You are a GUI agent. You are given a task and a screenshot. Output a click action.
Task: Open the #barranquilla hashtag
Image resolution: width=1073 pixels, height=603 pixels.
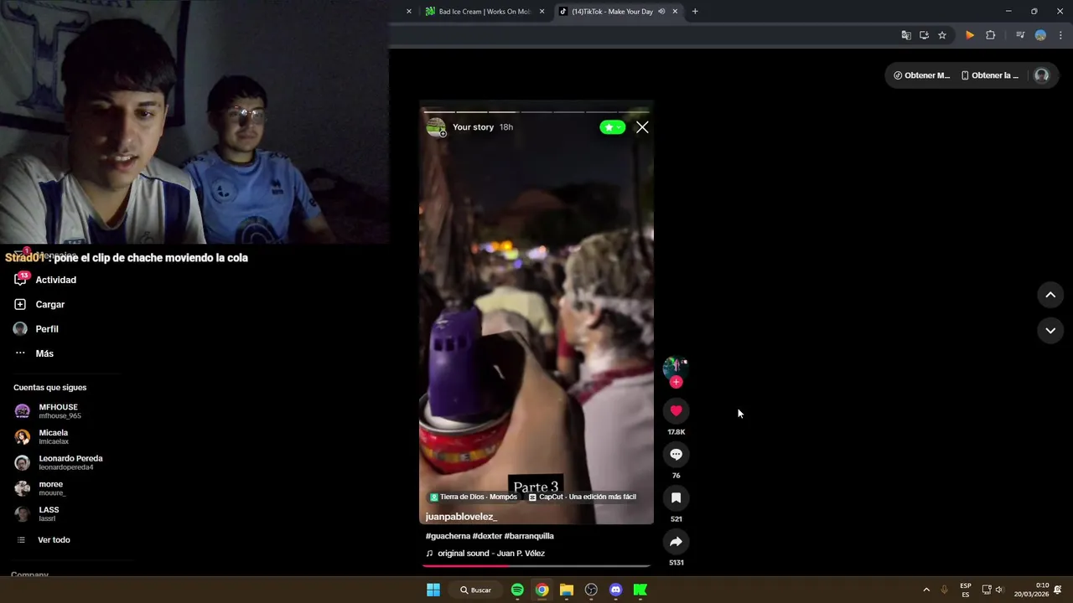(x=529, y=536)
